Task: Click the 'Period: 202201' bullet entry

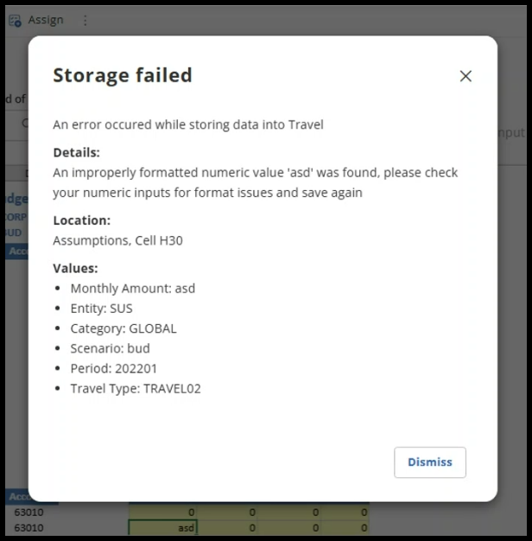Action: tap(115, 368)
